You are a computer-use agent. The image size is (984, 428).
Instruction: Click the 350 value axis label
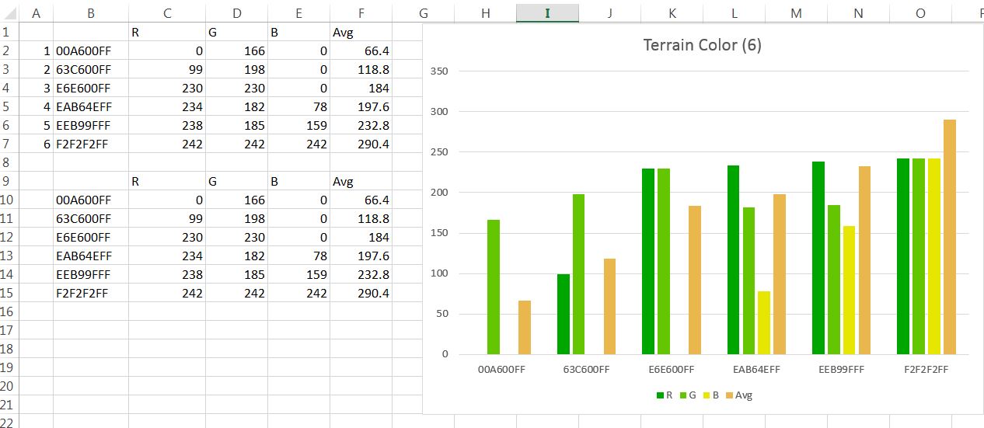(x=439, y=71)
